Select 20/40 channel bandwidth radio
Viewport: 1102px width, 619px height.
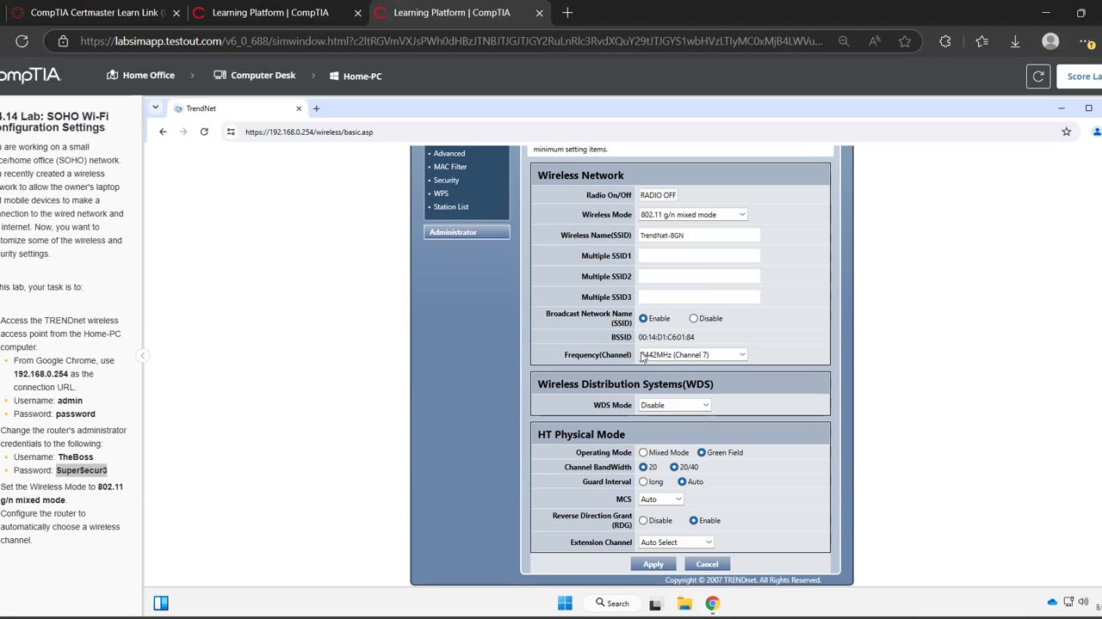coord(674,467)
